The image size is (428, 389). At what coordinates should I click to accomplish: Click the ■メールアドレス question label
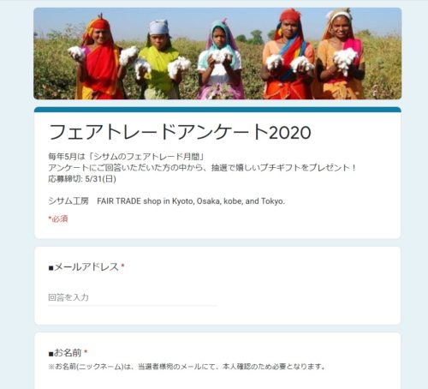84,267
